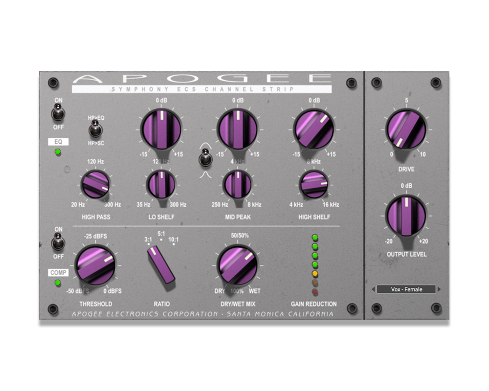Viewport: 489px width, 391px height.
Task: Click the 35 Hz lo shelf marking
Action: [143, 205]
